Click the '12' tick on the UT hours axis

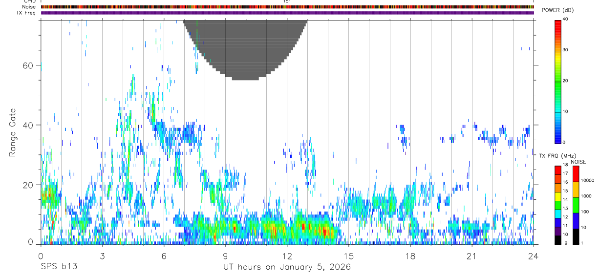click(x=287, y=256)
